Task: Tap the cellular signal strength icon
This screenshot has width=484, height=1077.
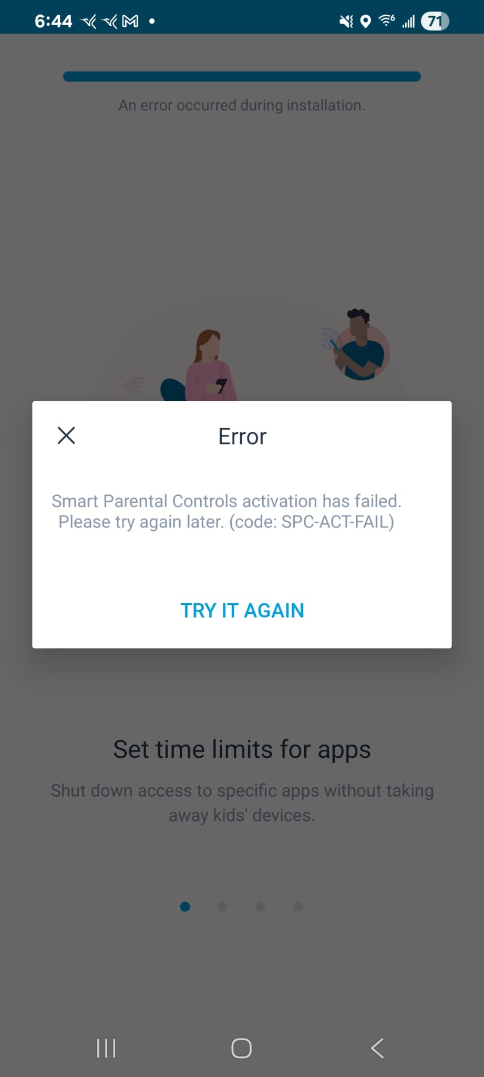Action: click(x=408, y=21)
